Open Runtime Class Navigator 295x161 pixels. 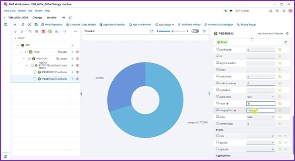click(219, 24)
